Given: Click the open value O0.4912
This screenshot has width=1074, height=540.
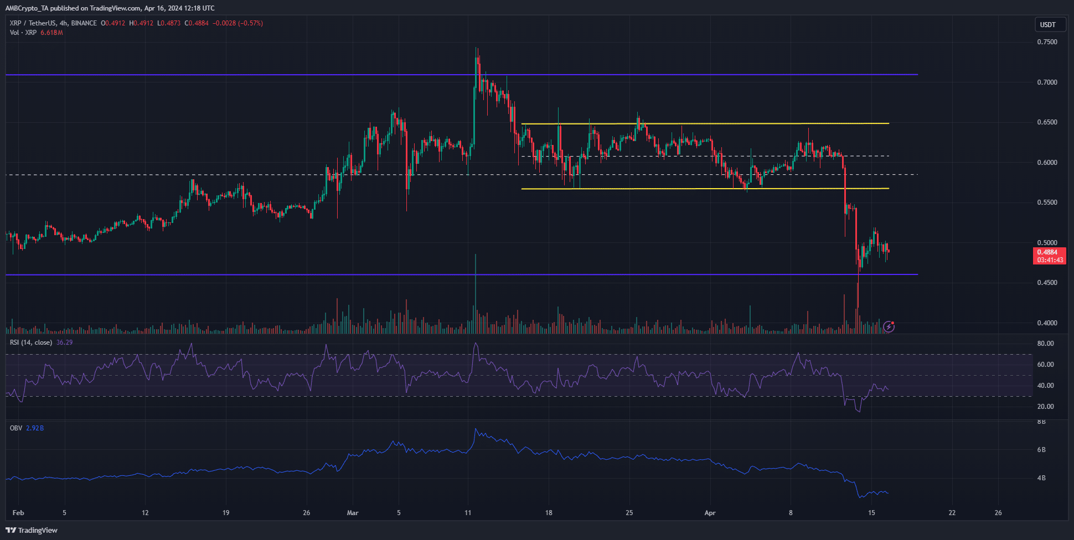Looking at the screenshot, I should click(113, 23).
